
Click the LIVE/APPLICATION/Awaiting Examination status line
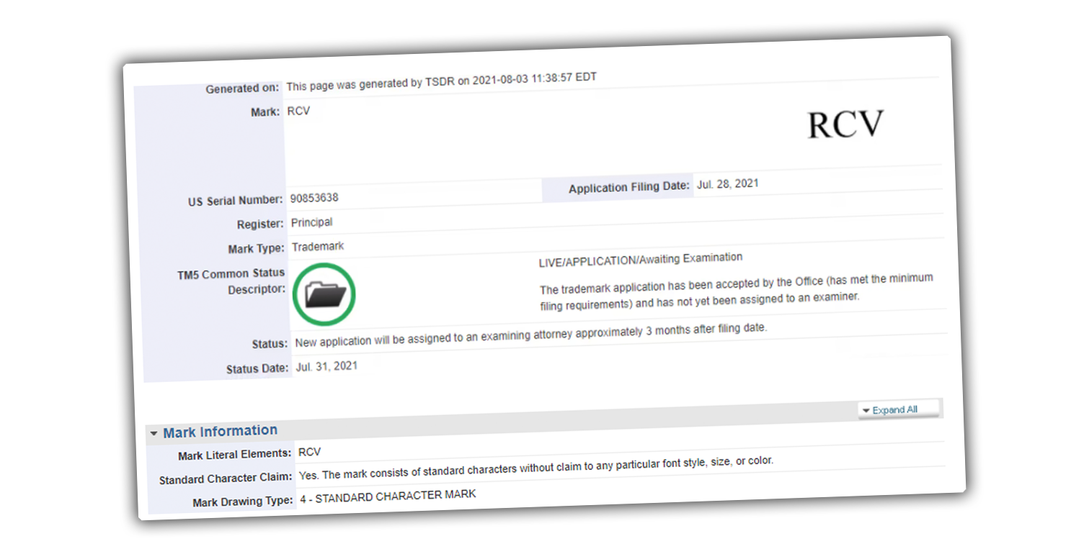pyautogui.click(x=640, y=260)
